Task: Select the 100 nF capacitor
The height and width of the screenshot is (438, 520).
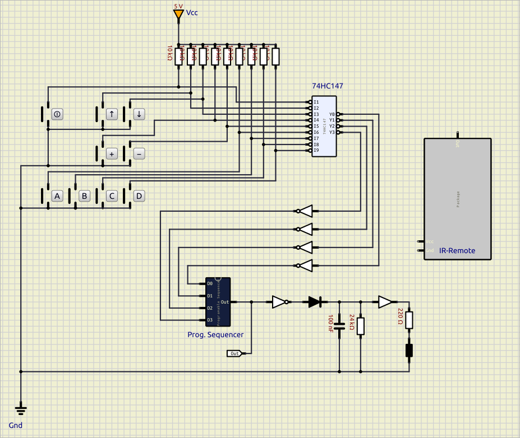Action: pyautogui.click(x=339, y=326)
